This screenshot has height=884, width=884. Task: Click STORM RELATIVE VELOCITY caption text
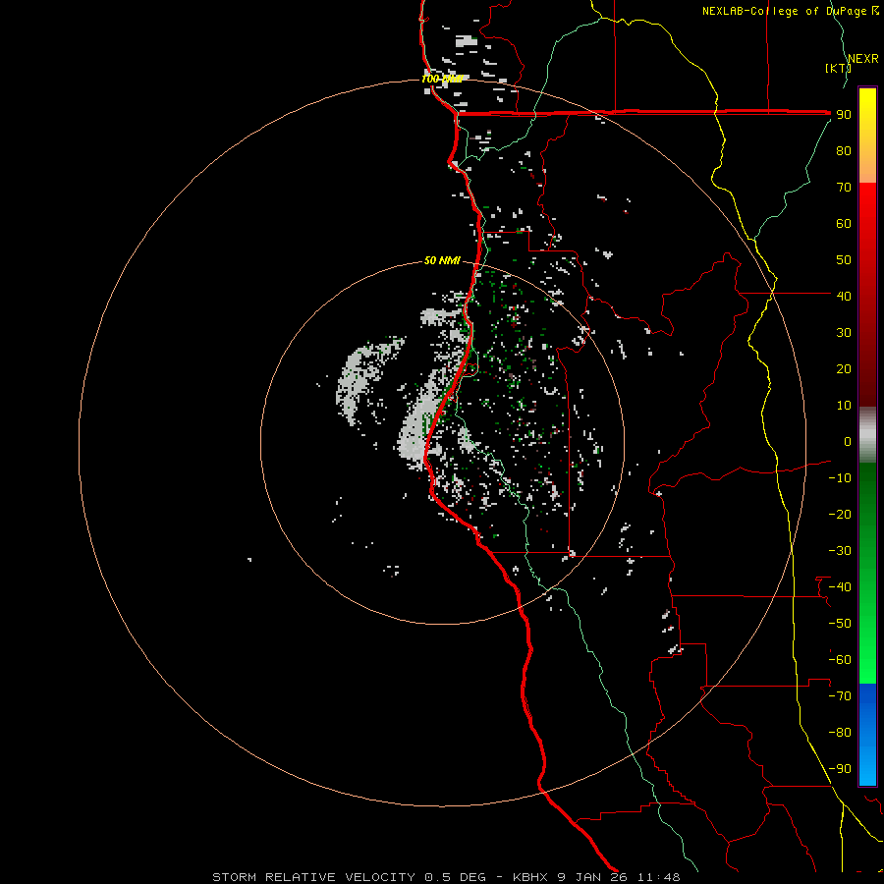(314, 877)
